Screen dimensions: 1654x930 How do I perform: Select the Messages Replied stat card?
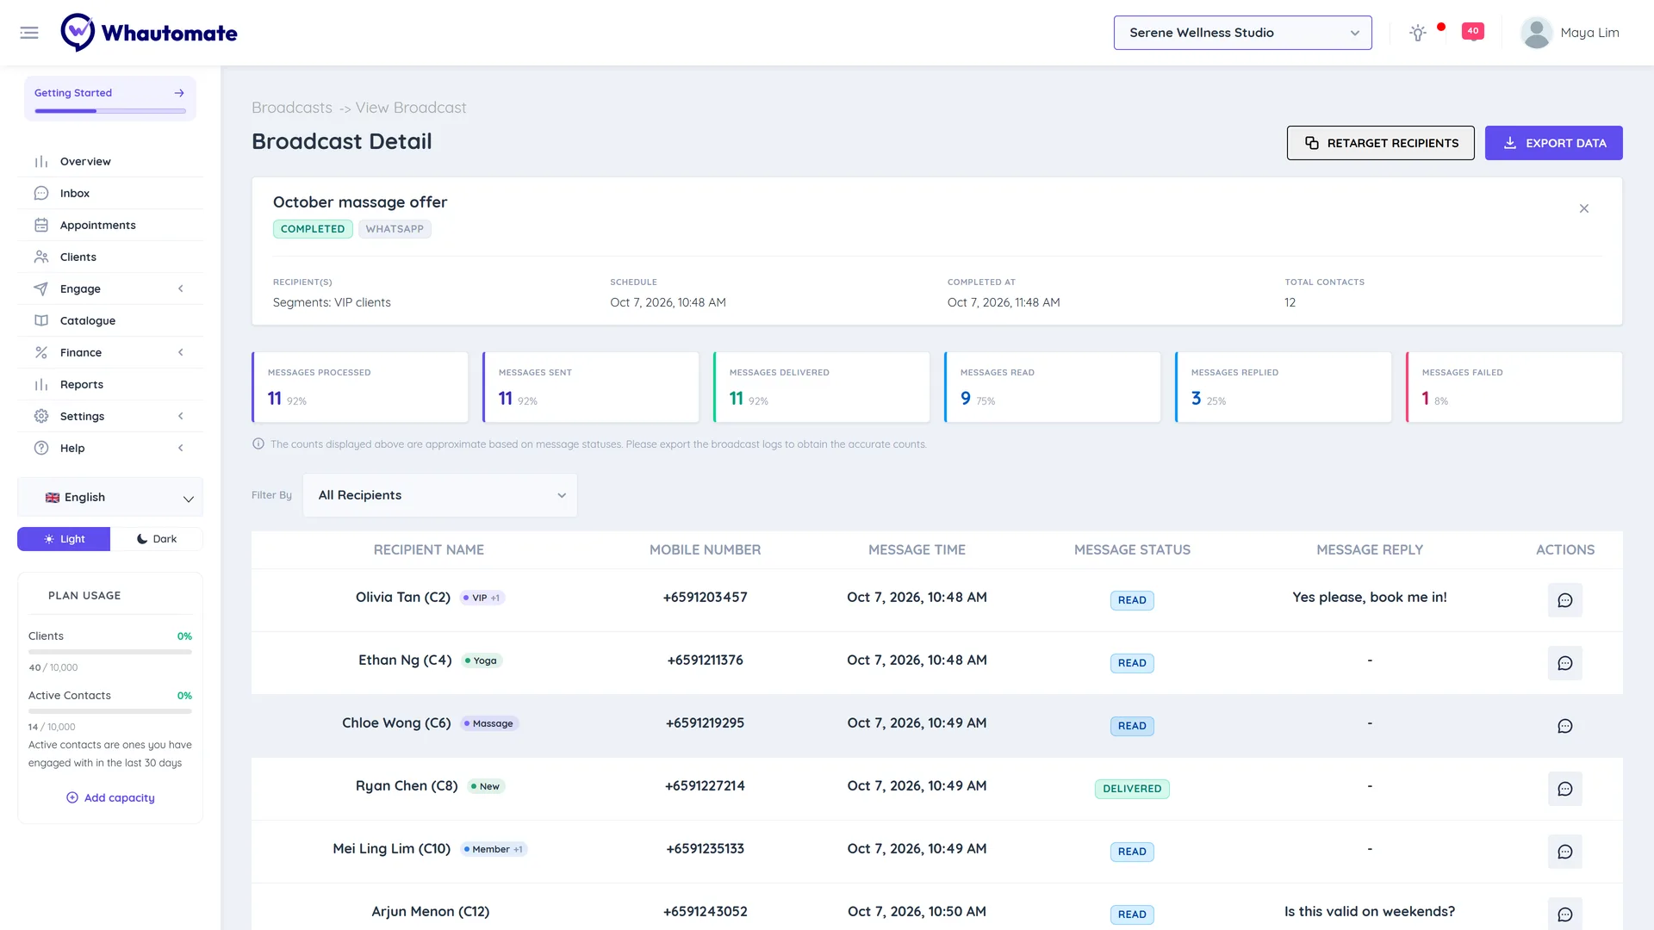coord(1283,387)
